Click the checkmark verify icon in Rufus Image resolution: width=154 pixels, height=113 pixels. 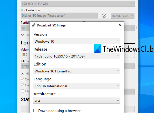[104, 16]
